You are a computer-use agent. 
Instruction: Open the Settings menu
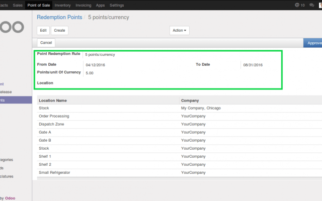117,5
